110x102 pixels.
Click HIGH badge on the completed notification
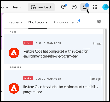(28, 43)
